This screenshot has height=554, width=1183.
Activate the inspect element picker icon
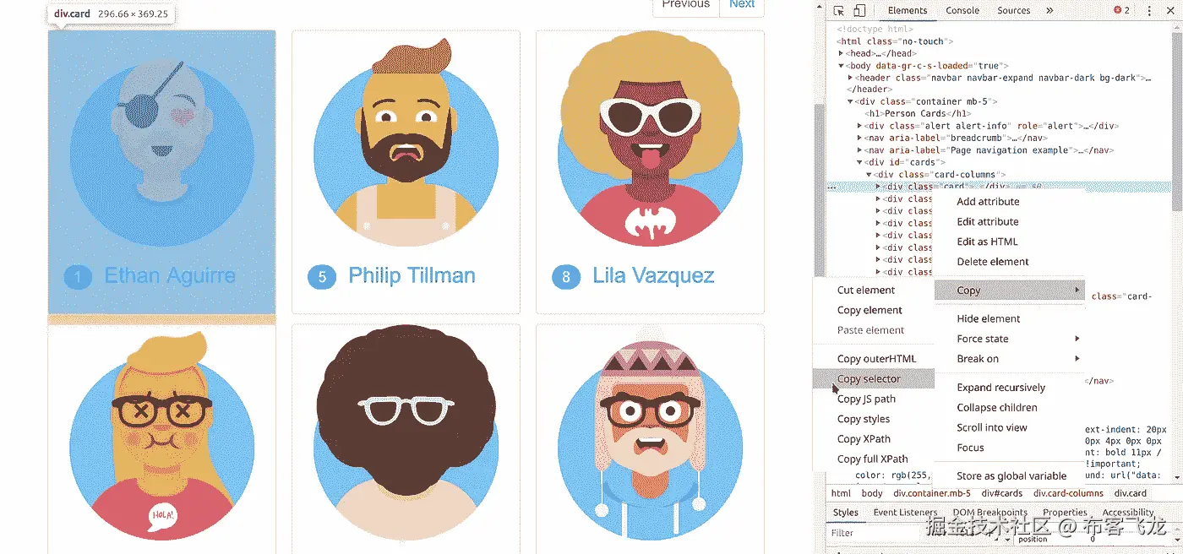tap(838, 11)
